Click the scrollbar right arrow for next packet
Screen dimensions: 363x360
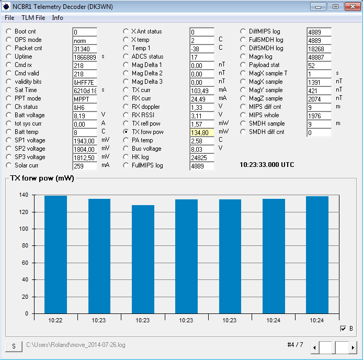tap(353, 347)
